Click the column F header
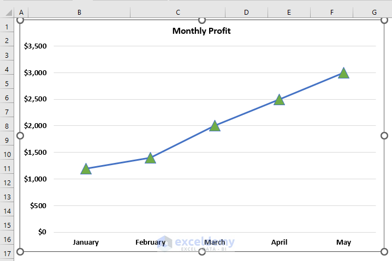Image resolution: width=392 pixels, height=261 pixels. 331,12
